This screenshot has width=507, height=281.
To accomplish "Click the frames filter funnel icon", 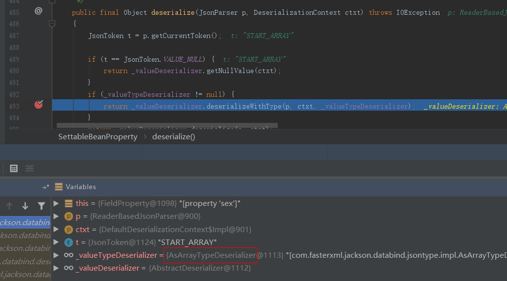I will click(x=42, y=206).
